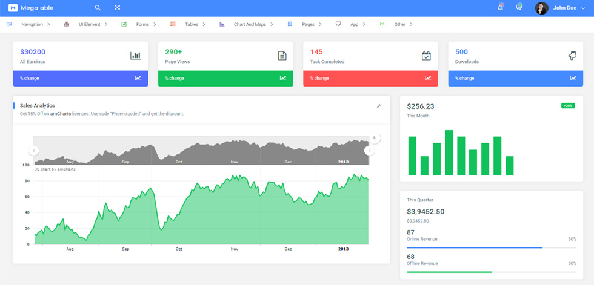
Task: Expand the John Doe profile dropdown arrow
Action: click(x=582, y=8)
